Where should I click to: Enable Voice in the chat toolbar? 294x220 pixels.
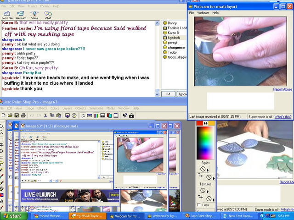point(34,15)
